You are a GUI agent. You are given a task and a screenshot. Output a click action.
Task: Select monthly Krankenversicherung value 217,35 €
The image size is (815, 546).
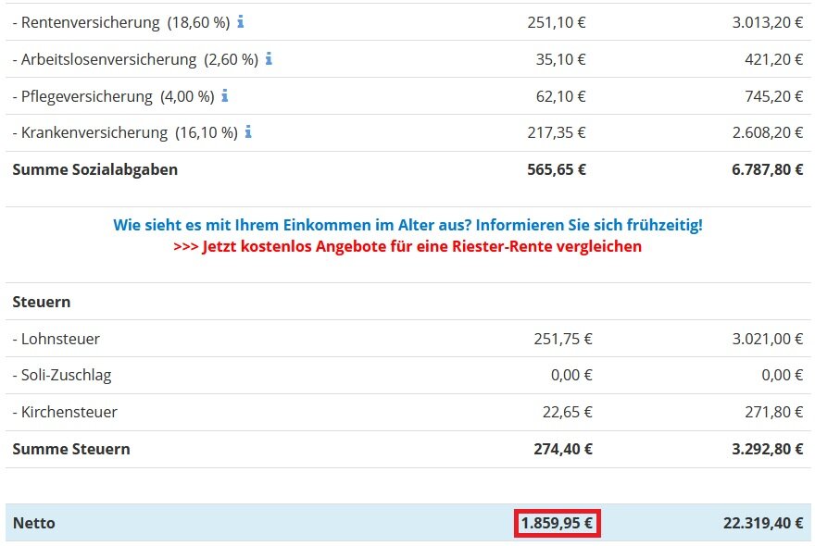click(557, 132)
